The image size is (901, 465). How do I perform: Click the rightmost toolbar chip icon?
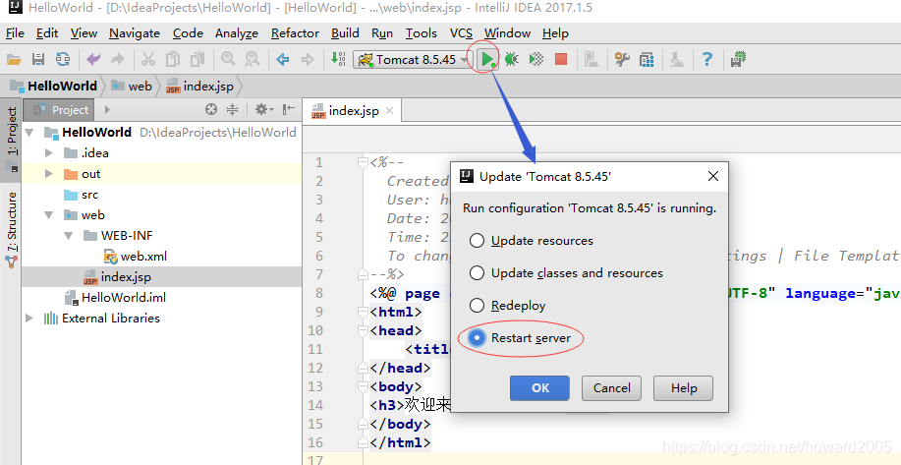tap(738, 59)
